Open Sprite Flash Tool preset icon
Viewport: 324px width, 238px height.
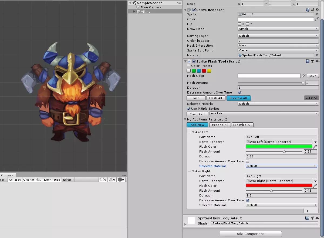tap(313, 61)
